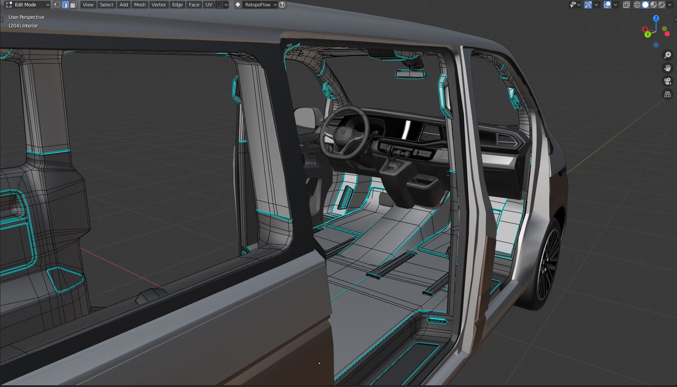Toggle X-Ray view icon in header
The height and width of the screenshot is (387, 677).
coord(627,5)
